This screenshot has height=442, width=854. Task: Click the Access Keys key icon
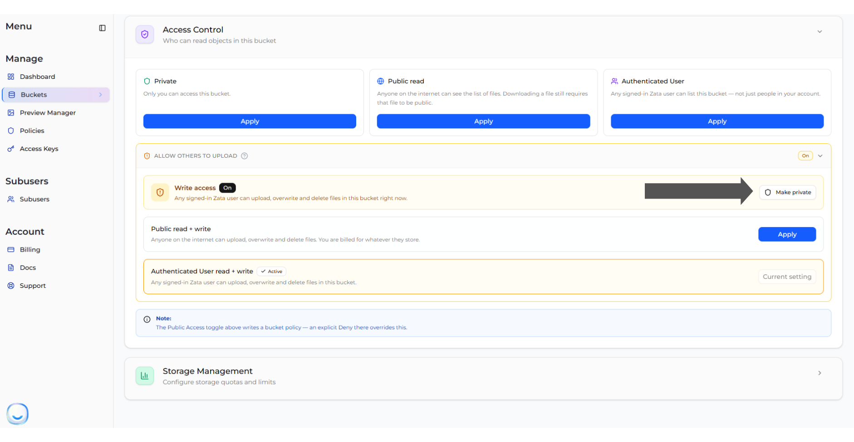(11, 149)
